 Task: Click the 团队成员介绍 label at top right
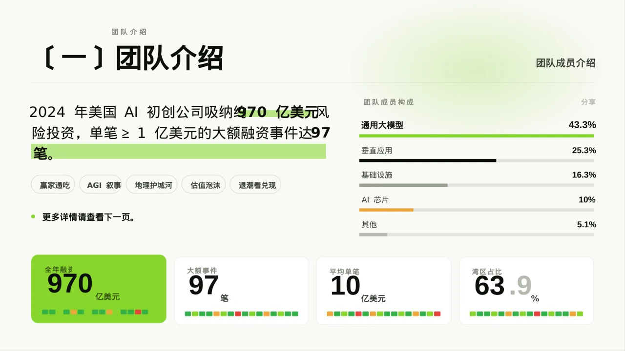pyautogui.click(x=565, y=63)
